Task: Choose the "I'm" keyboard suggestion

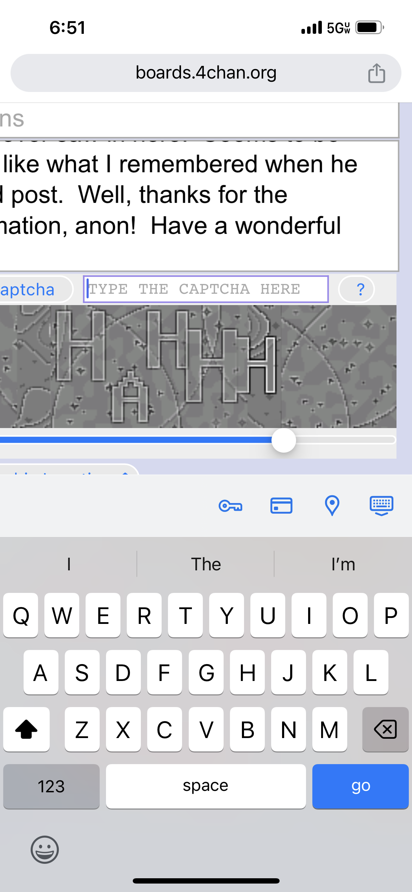Action: (343, 564)
